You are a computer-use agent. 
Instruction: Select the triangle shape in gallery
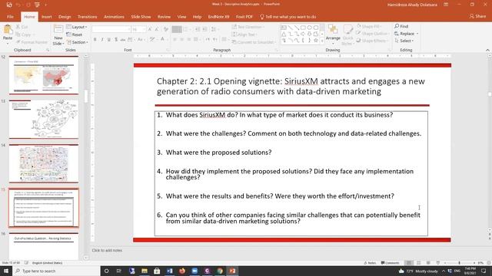tap(284, 34)
